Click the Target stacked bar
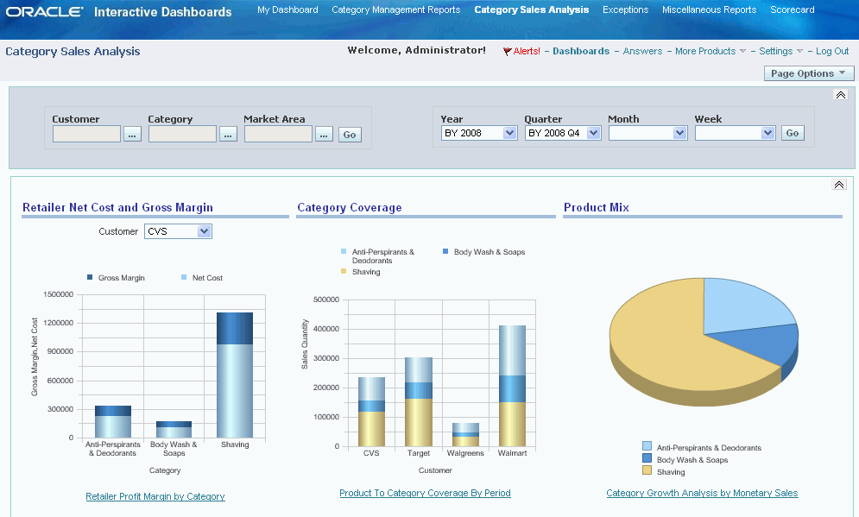The image size is (859, 517). click(419, 401)
